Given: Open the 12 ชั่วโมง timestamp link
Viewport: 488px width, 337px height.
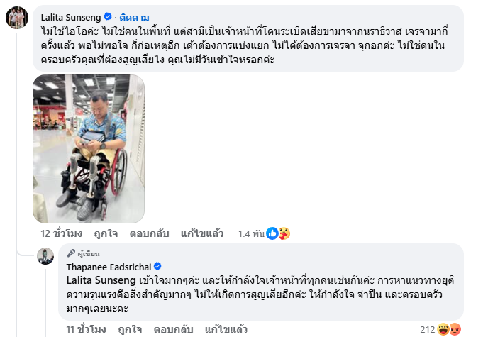Looking at the screenshot, I should [61, 233].
